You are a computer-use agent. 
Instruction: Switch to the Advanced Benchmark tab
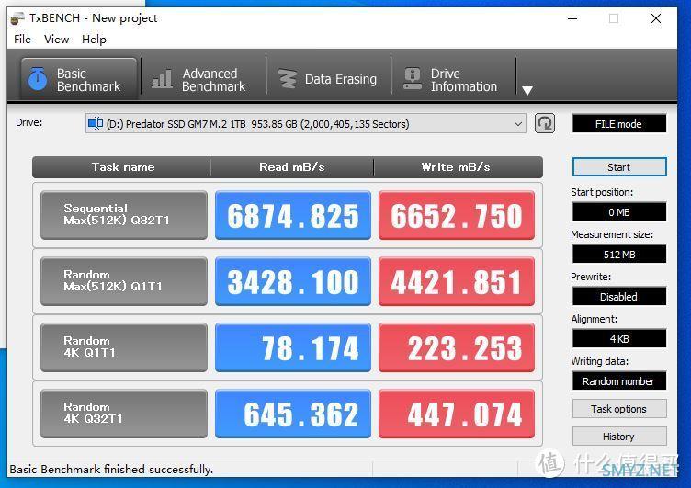click(203, 79)
